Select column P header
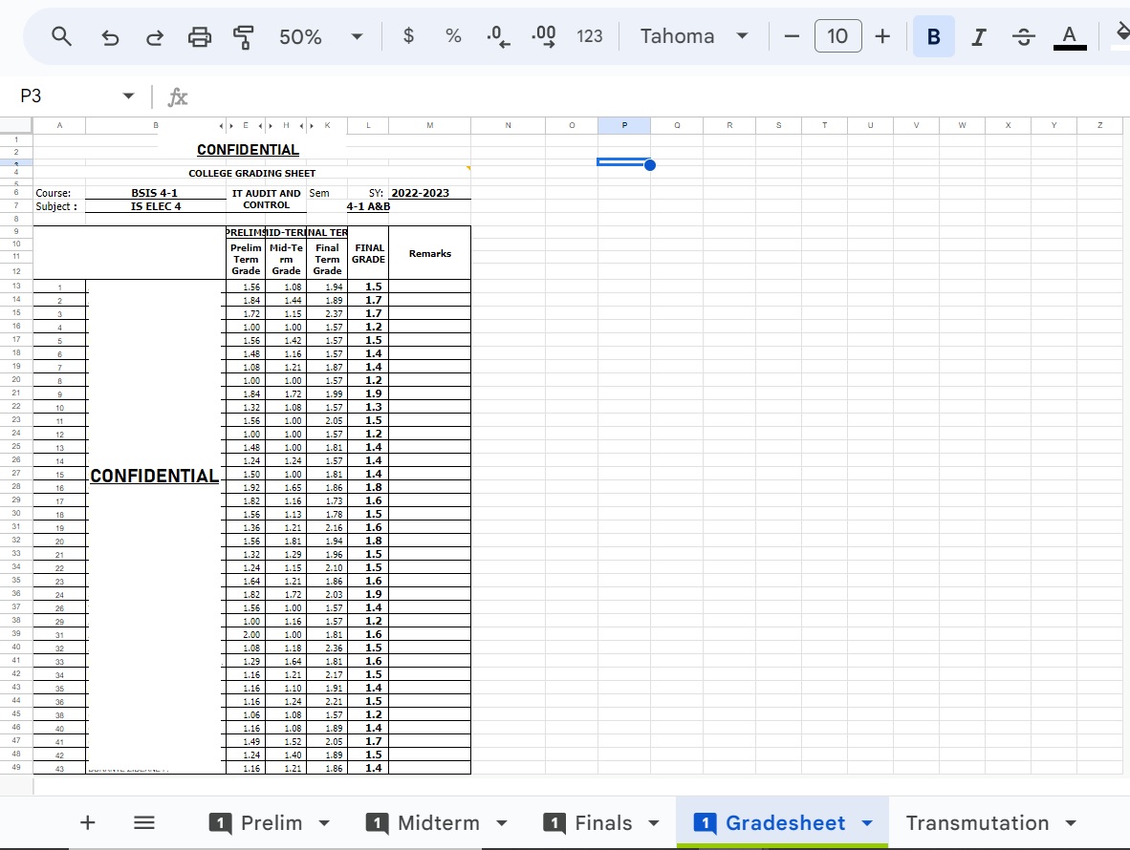 [x=624, y=125]
